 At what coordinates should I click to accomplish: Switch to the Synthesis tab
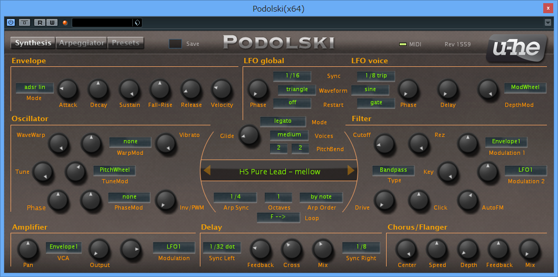(x=33, y=43)
